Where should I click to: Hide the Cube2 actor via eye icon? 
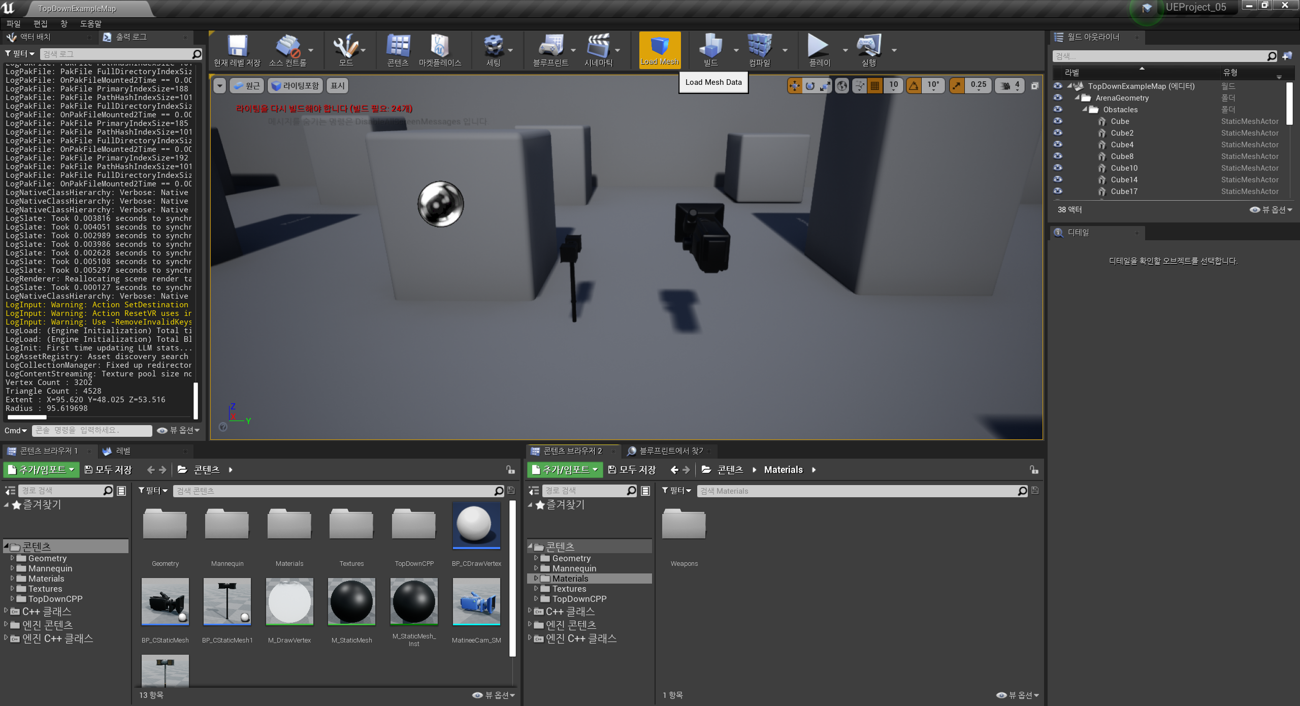[1058, 133]
